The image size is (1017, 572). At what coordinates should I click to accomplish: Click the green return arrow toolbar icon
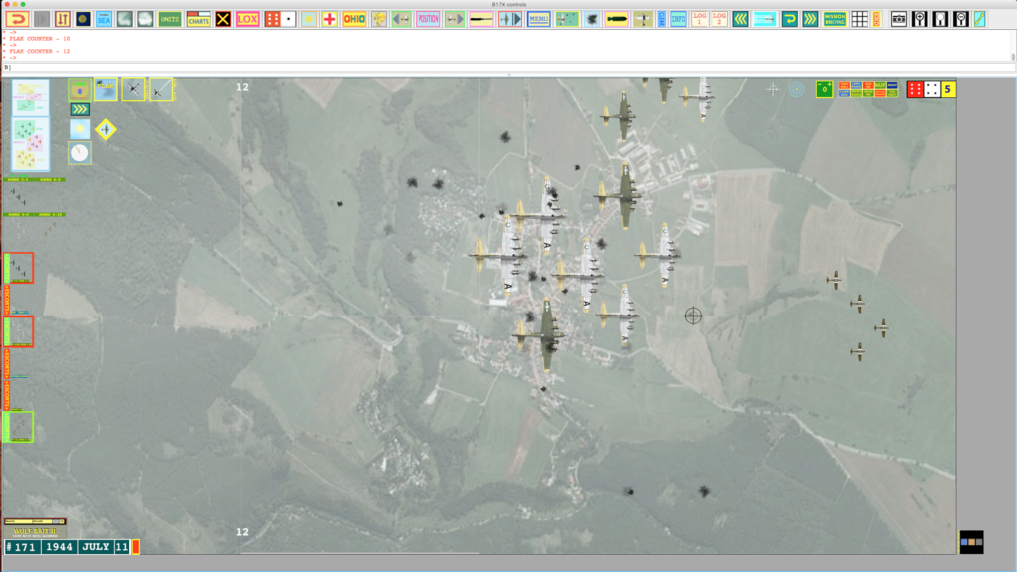point(789,19)
